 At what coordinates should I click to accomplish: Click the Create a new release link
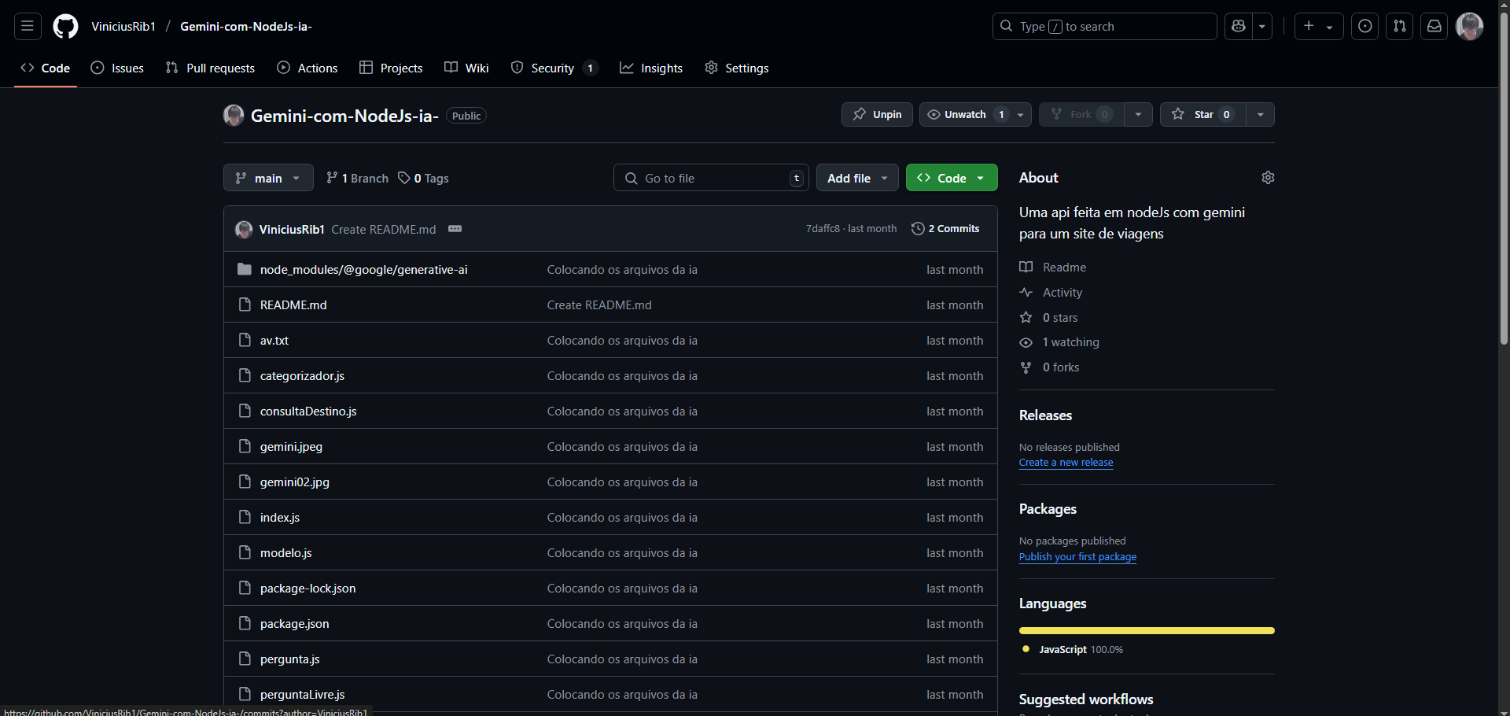(x=1066, y=463)
